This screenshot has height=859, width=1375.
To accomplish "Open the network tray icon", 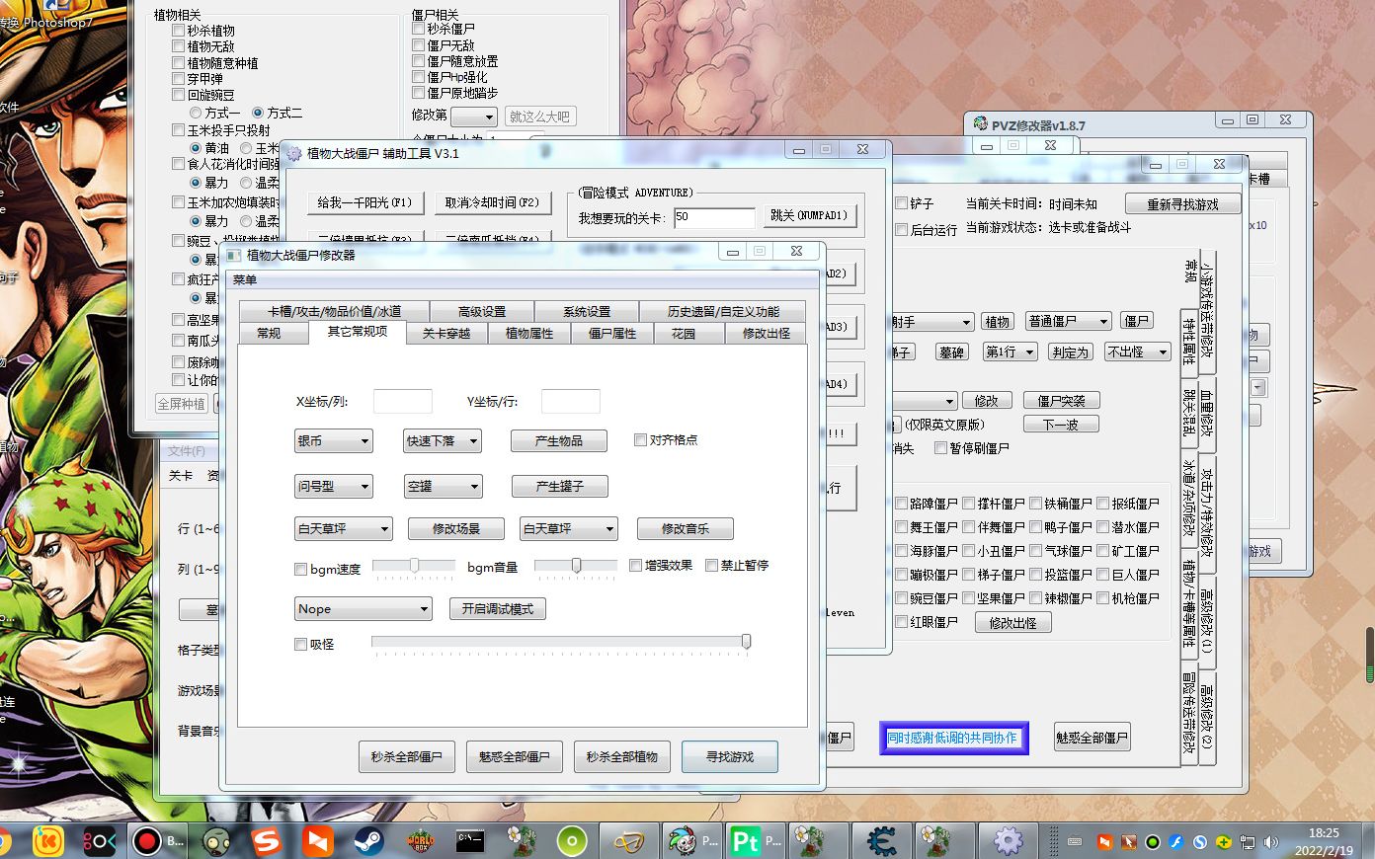I will (x=1247, y=842).
